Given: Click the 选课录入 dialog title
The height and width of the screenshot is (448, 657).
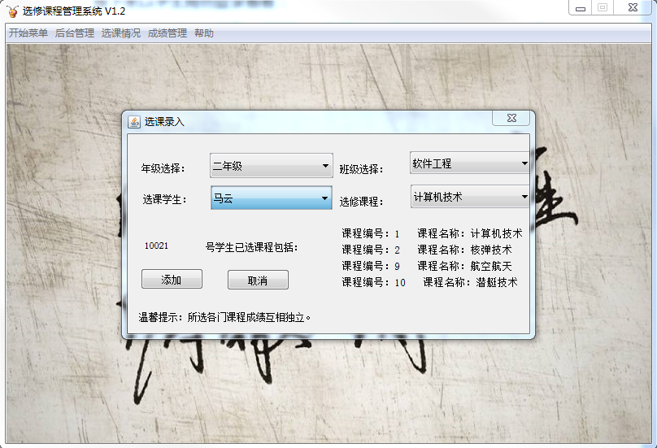Looking at the screenshot, I should coord(164,122).
